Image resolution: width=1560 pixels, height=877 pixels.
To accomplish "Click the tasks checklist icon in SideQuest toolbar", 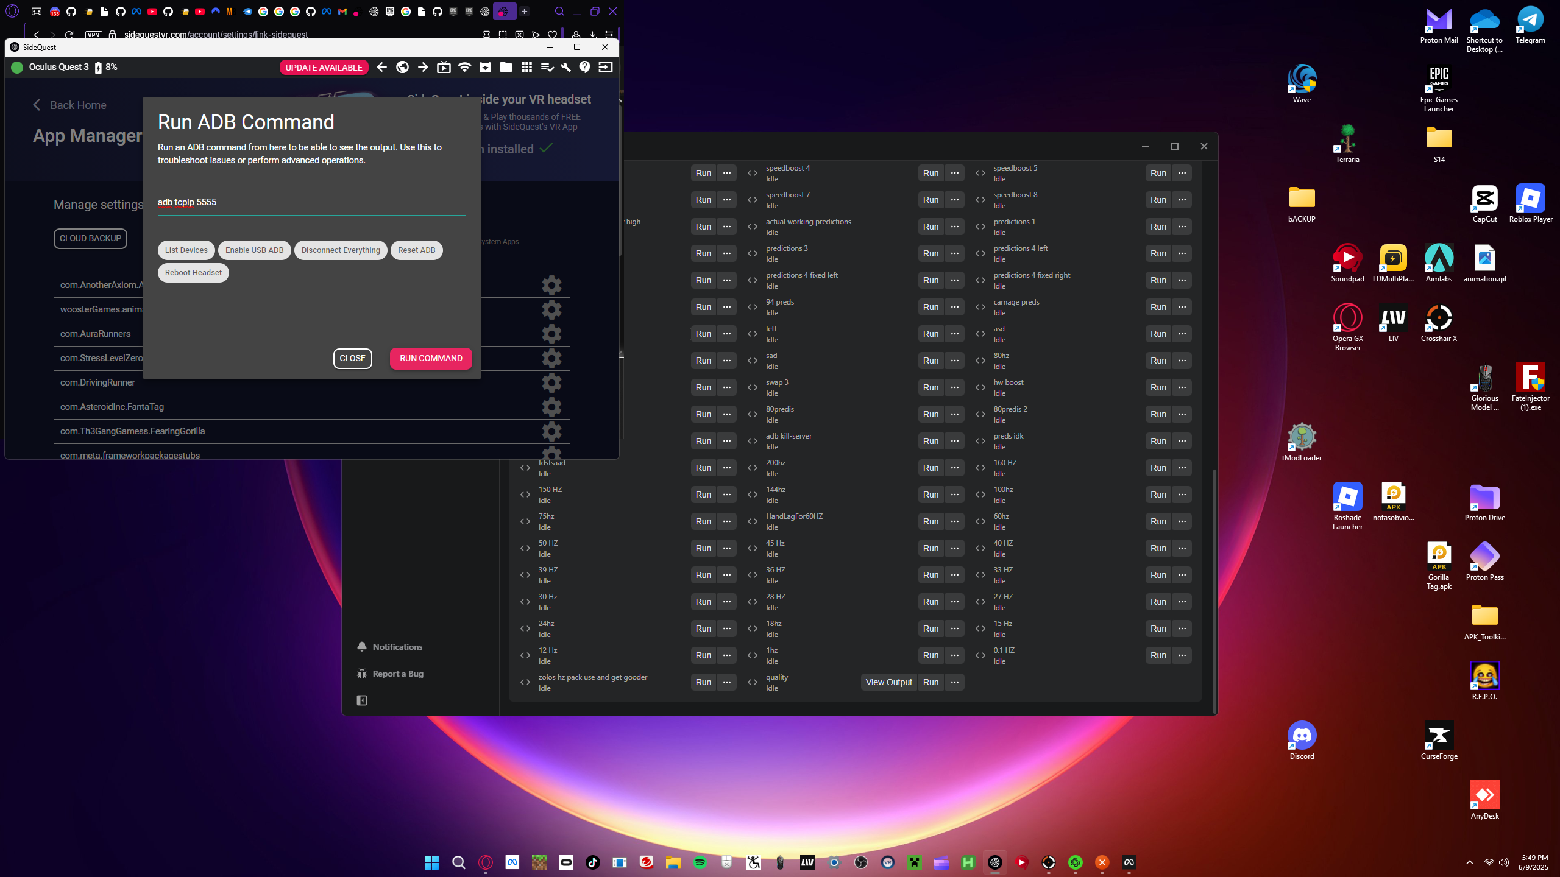I will pos(547,67).
